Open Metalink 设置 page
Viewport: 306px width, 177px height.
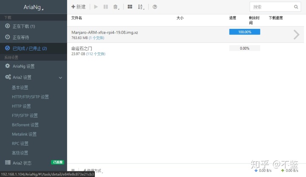[x=24, y=134]
